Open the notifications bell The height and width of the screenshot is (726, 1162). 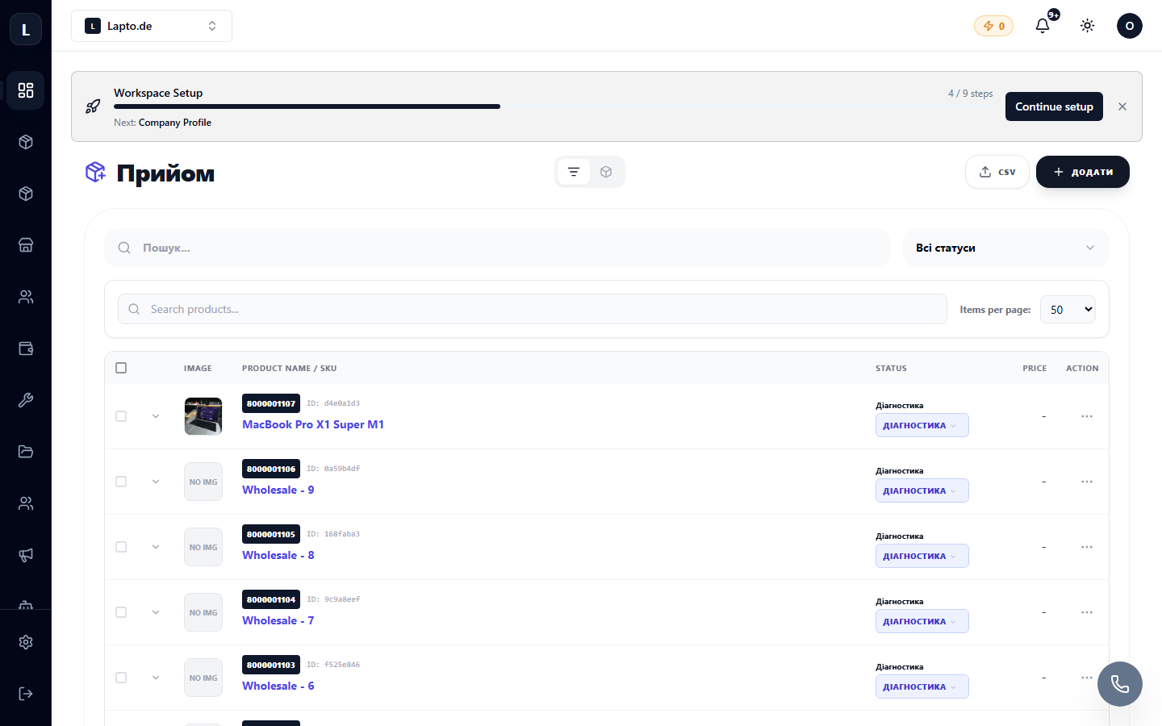click(x=1043, y=26)
